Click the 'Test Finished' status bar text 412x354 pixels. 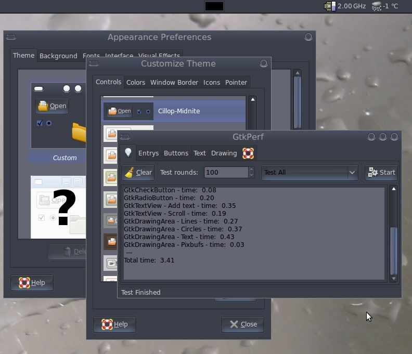(x=140, y=293)
